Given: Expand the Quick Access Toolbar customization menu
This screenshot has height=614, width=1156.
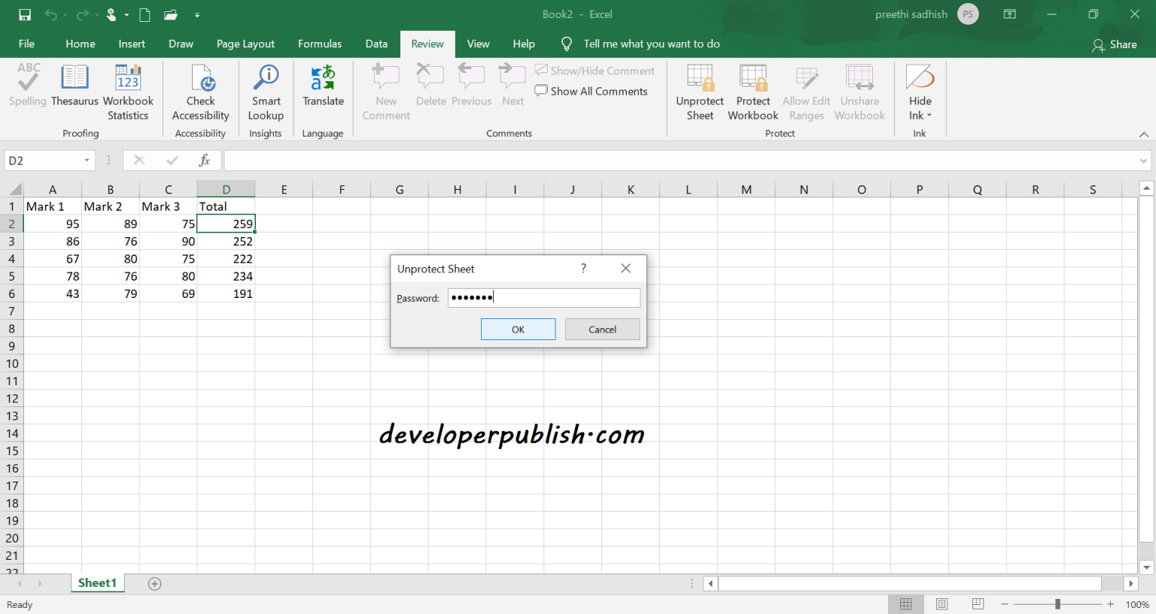Looking at the screenshot, I should (197, 14).
